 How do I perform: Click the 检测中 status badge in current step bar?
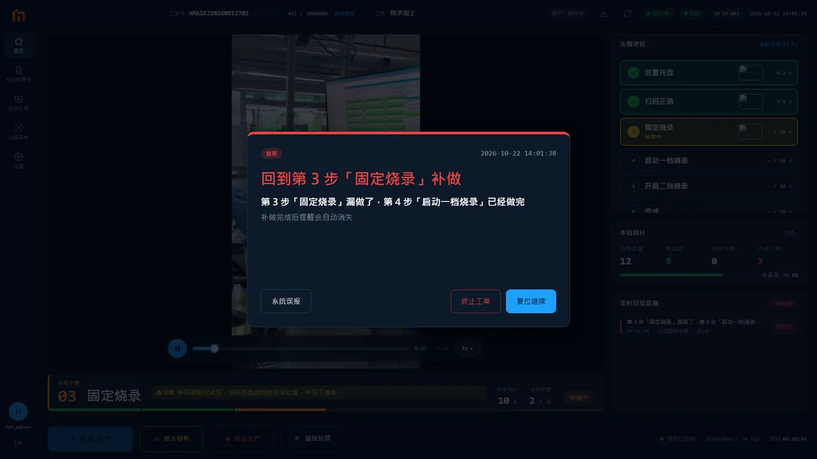point(579,398)
